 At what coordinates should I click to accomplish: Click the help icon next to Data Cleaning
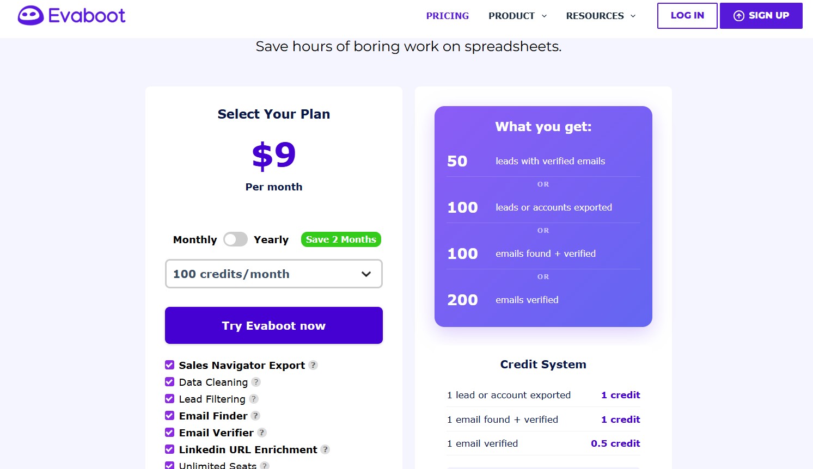pos(256,382)
